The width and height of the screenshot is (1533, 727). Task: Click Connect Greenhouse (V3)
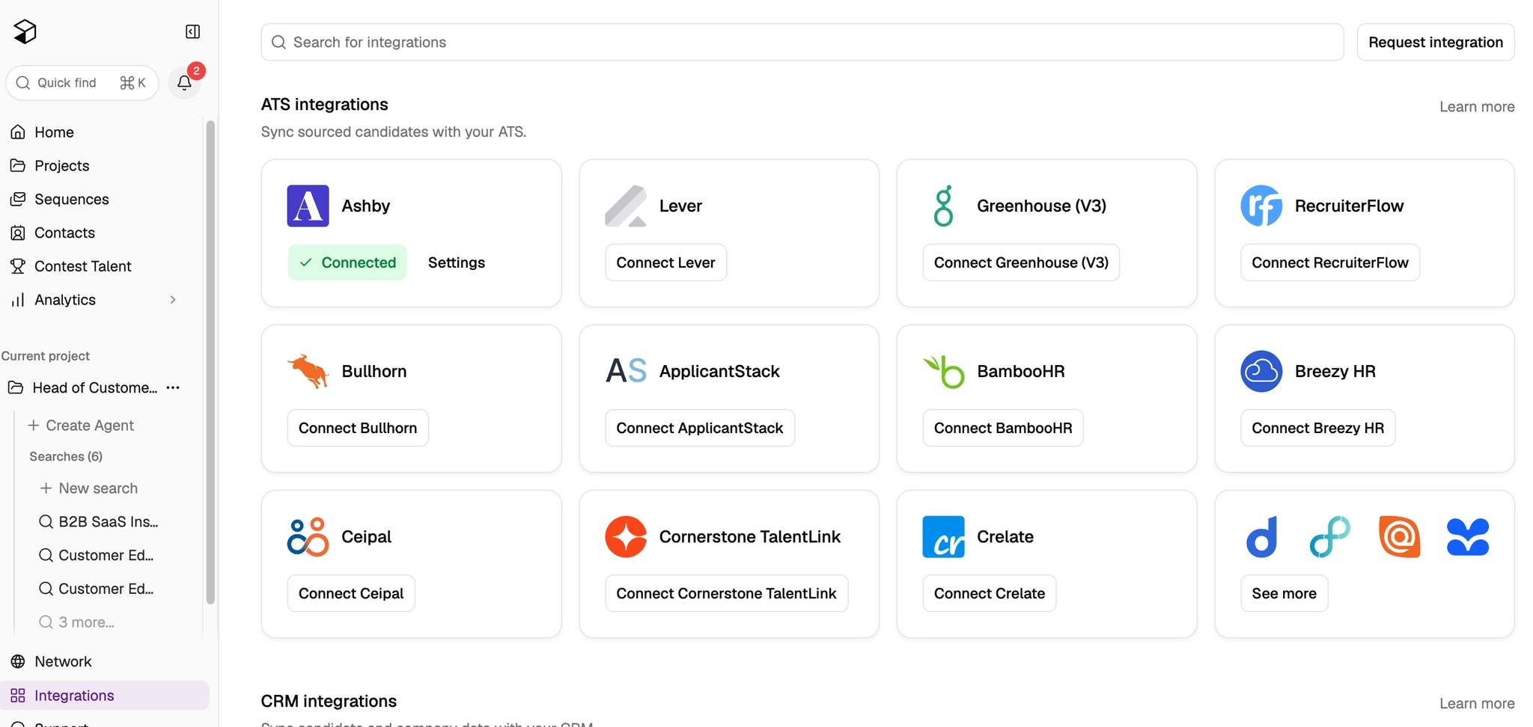click(1020, 263)
